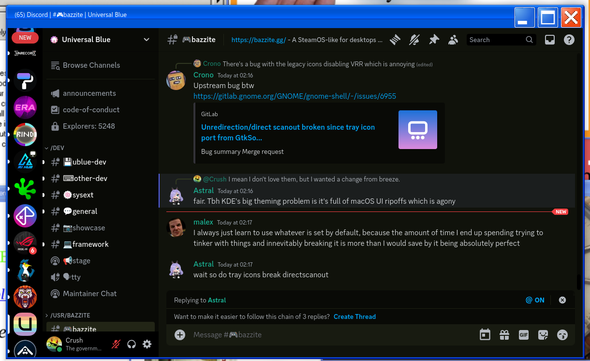The height and width of the screenshot is (361, 590).
Task: Open the Crush user panel avatar
Action: click(x=54, y=344)
